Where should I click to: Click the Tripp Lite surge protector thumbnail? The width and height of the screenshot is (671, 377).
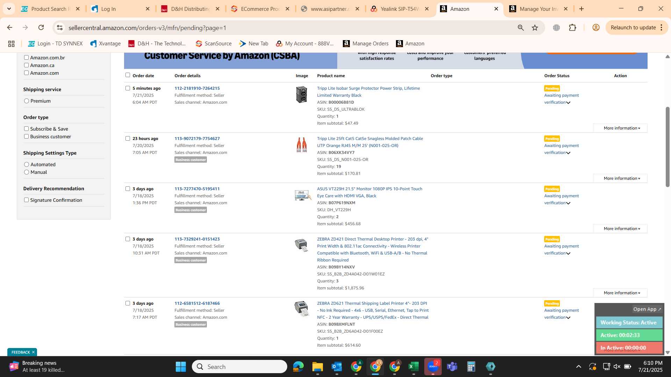click(302, 95)
